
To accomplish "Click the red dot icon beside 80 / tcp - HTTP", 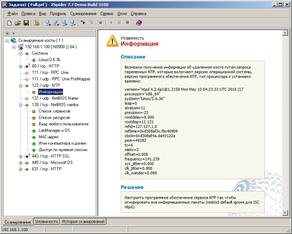I will 27,67.
